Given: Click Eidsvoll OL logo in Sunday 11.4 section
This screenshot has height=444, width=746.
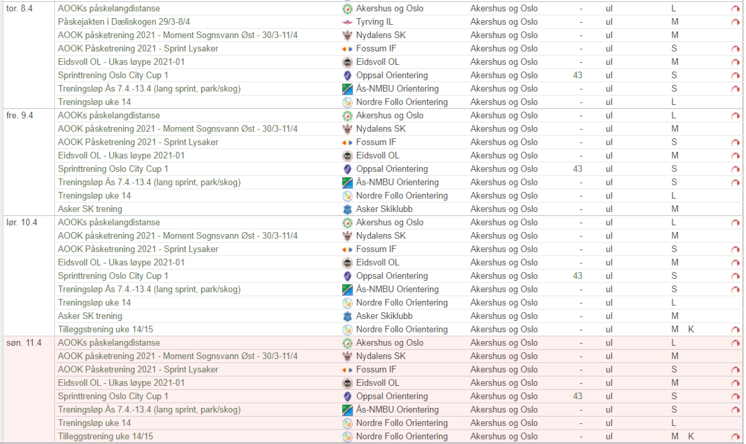Looking at the screenshot, I should (347, 383).
